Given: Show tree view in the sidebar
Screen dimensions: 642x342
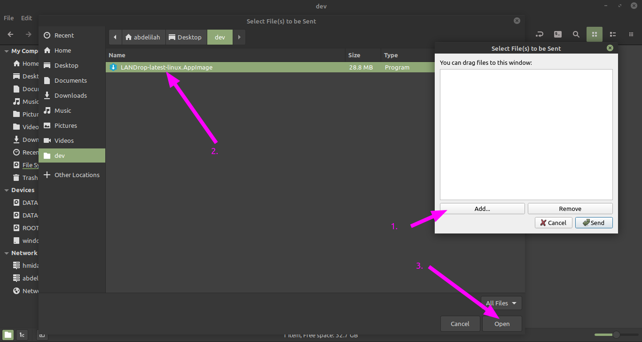Looking at the screenshot, I should click(x=22, y=335).
